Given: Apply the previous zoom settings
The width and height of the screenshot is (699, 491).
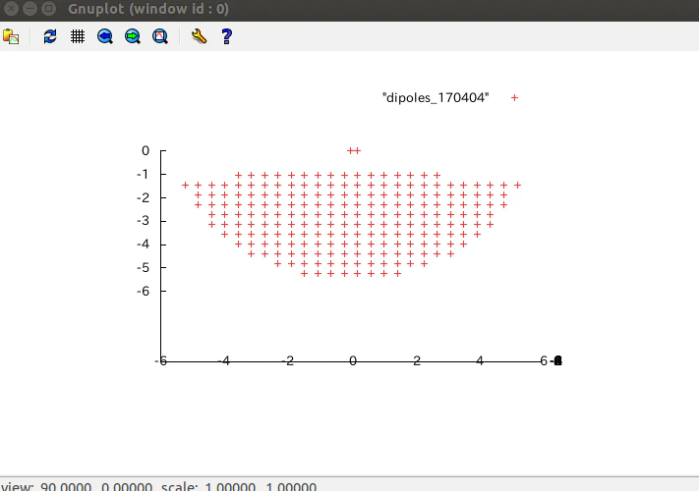Looking at the screenshot, I should [x=105, y=36].
